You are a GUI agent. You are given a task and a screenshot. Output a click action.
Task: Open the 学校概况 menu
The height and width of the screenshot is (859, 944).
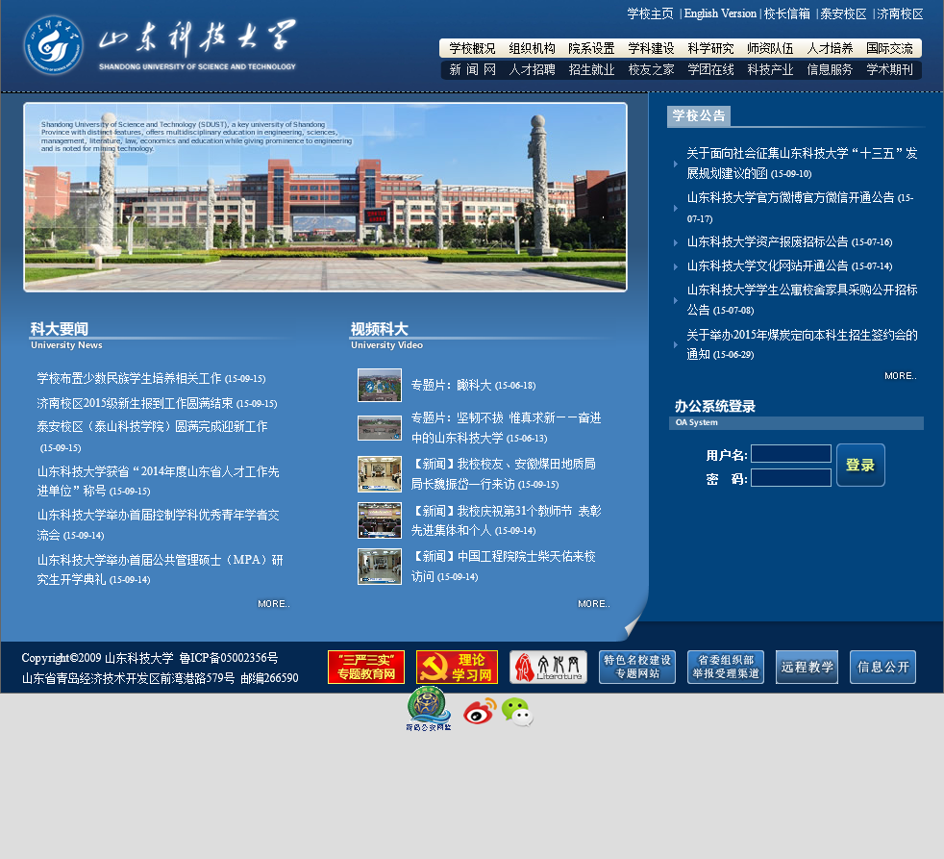pyautogui.click(x=472, y=48)
